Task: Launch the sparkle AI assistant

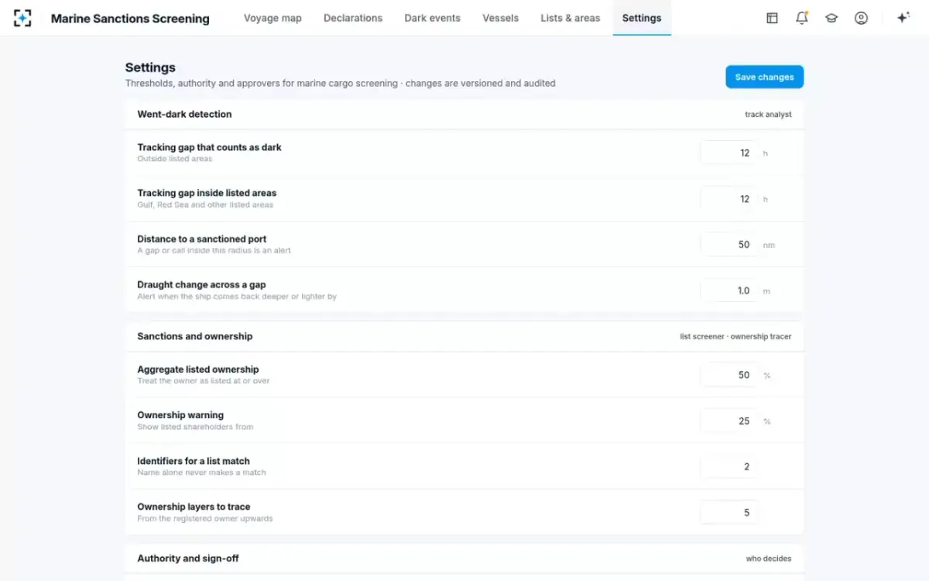Action: tap(903, 18)
